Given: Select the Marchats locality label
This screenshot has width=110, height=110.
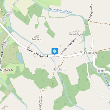Looking at the screenshot, I should pos(59,69).
